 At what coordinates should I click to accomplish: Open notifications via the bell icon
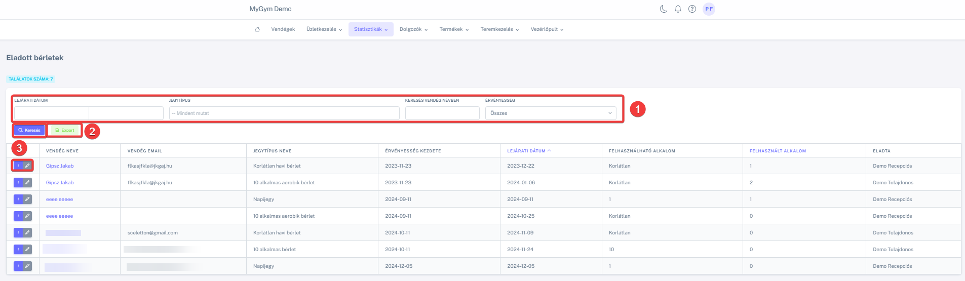coord(678,9)
